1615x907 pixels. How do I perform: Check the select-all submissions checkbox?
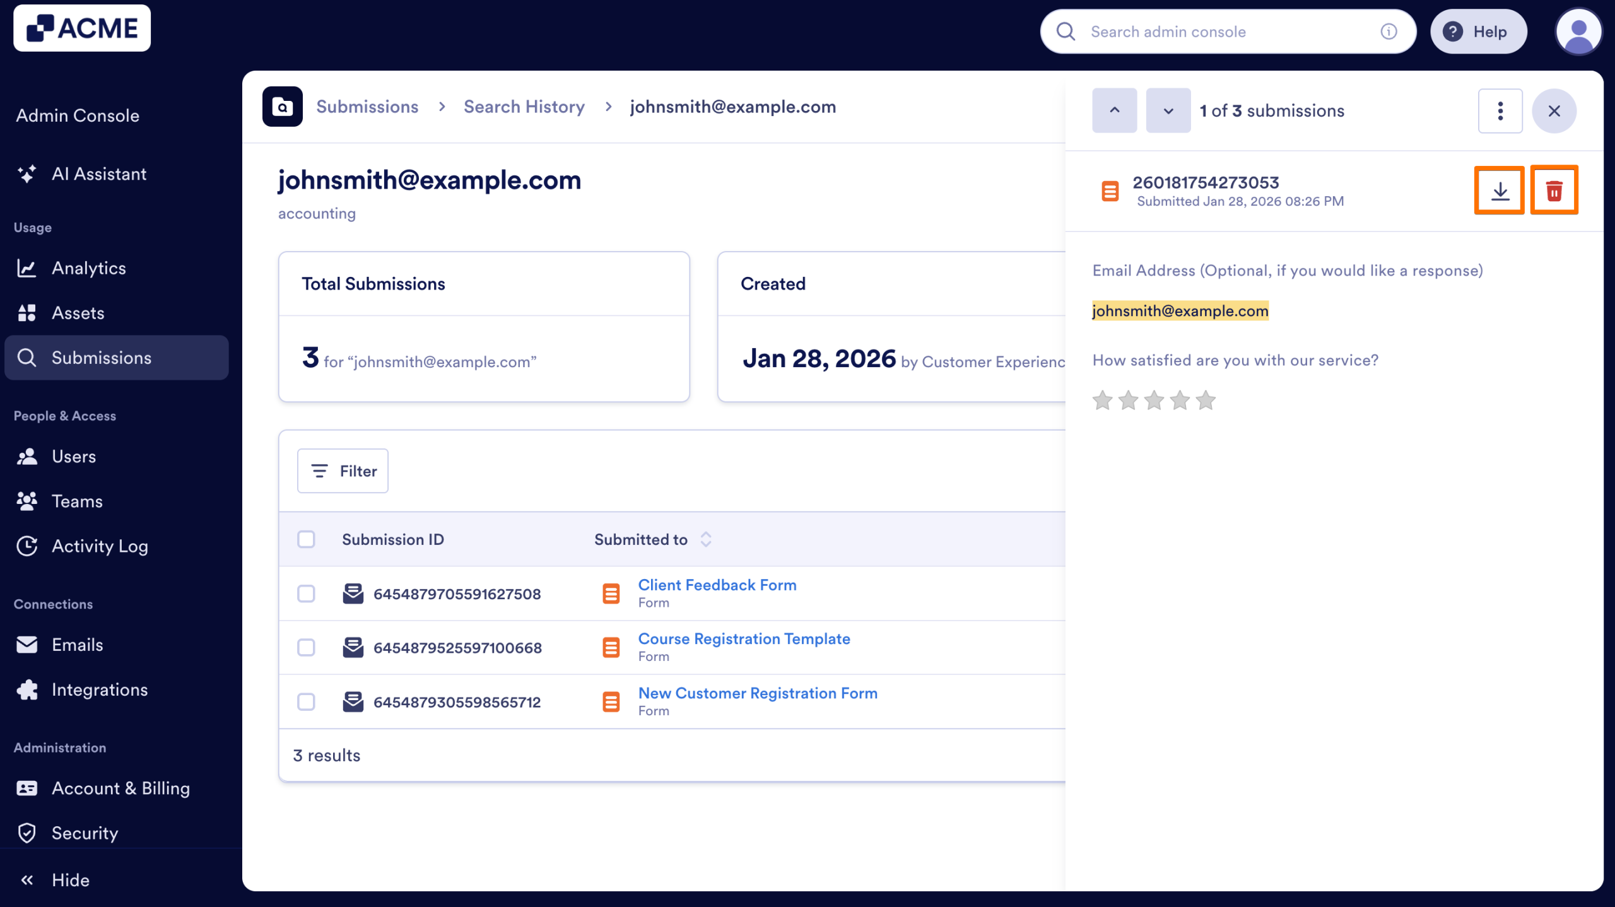[x=307, y=539]
